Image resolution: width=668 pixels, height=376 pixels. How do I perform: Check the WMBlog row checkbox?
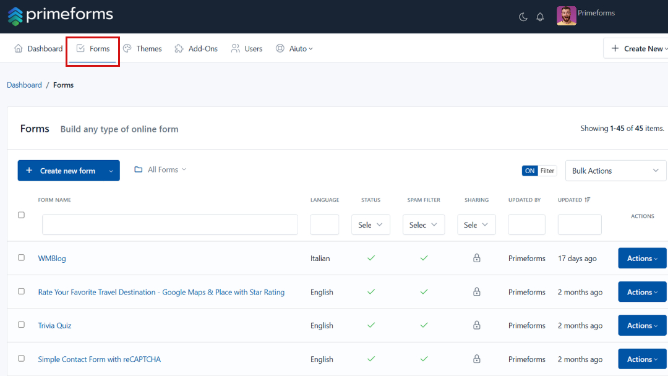click(21, 258)
